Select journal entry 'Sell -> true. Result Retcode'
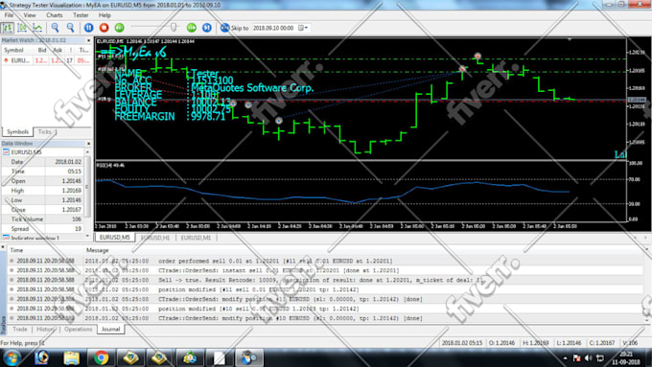Image resolution: width=652 pixels, height=367 pixels. pyautogui.click(x=326, y=280)
